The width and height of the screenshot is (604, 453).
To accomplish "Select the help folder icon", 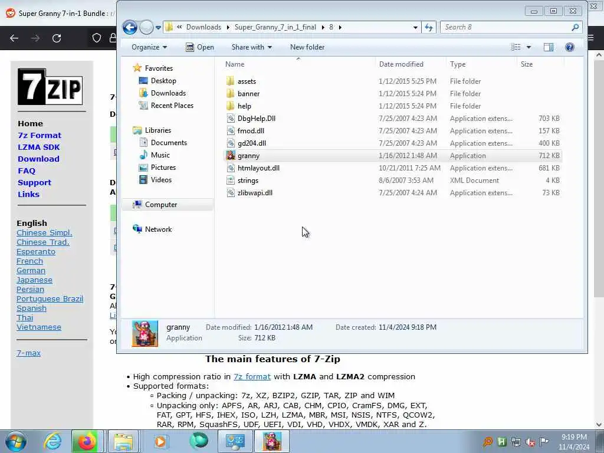I will [x=231, y=106].
